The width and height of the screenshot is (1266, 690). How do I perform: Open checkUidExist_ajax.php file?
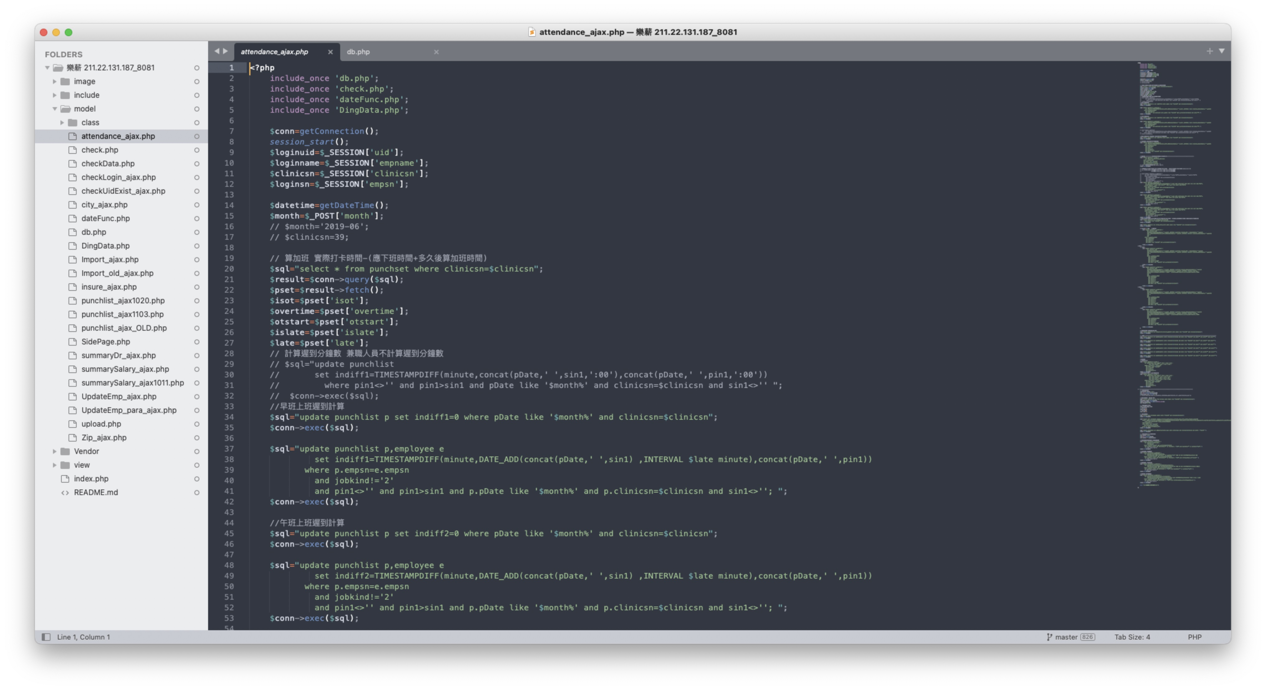pyautogui.click(x=123, y=191)
